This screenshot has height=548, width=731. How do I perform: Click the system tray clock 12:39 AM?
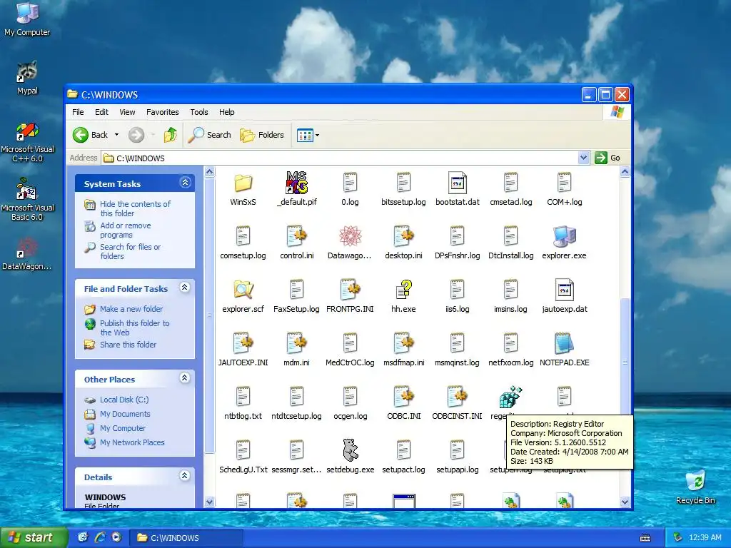pos(705,538)
